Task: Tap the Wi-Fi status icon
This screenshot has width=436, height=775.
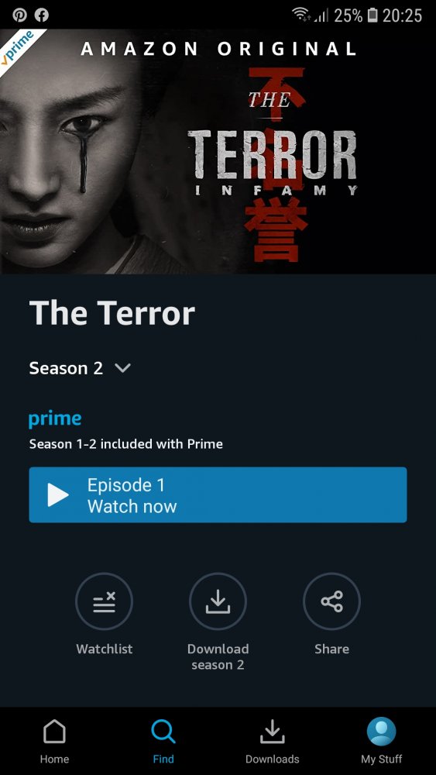Action: pos(302,15)
